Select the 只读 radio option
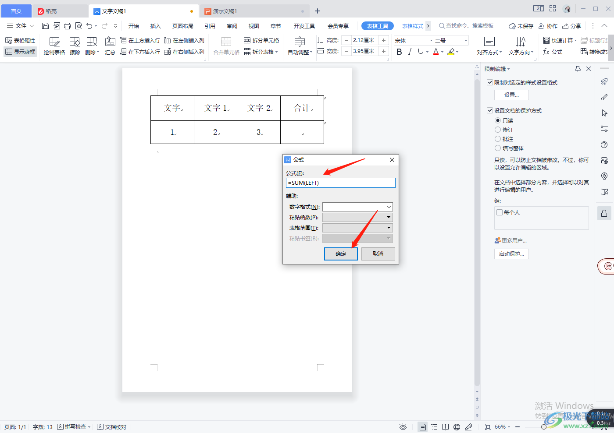Viewport: 614px width, 433px height. tap(498, 120)
